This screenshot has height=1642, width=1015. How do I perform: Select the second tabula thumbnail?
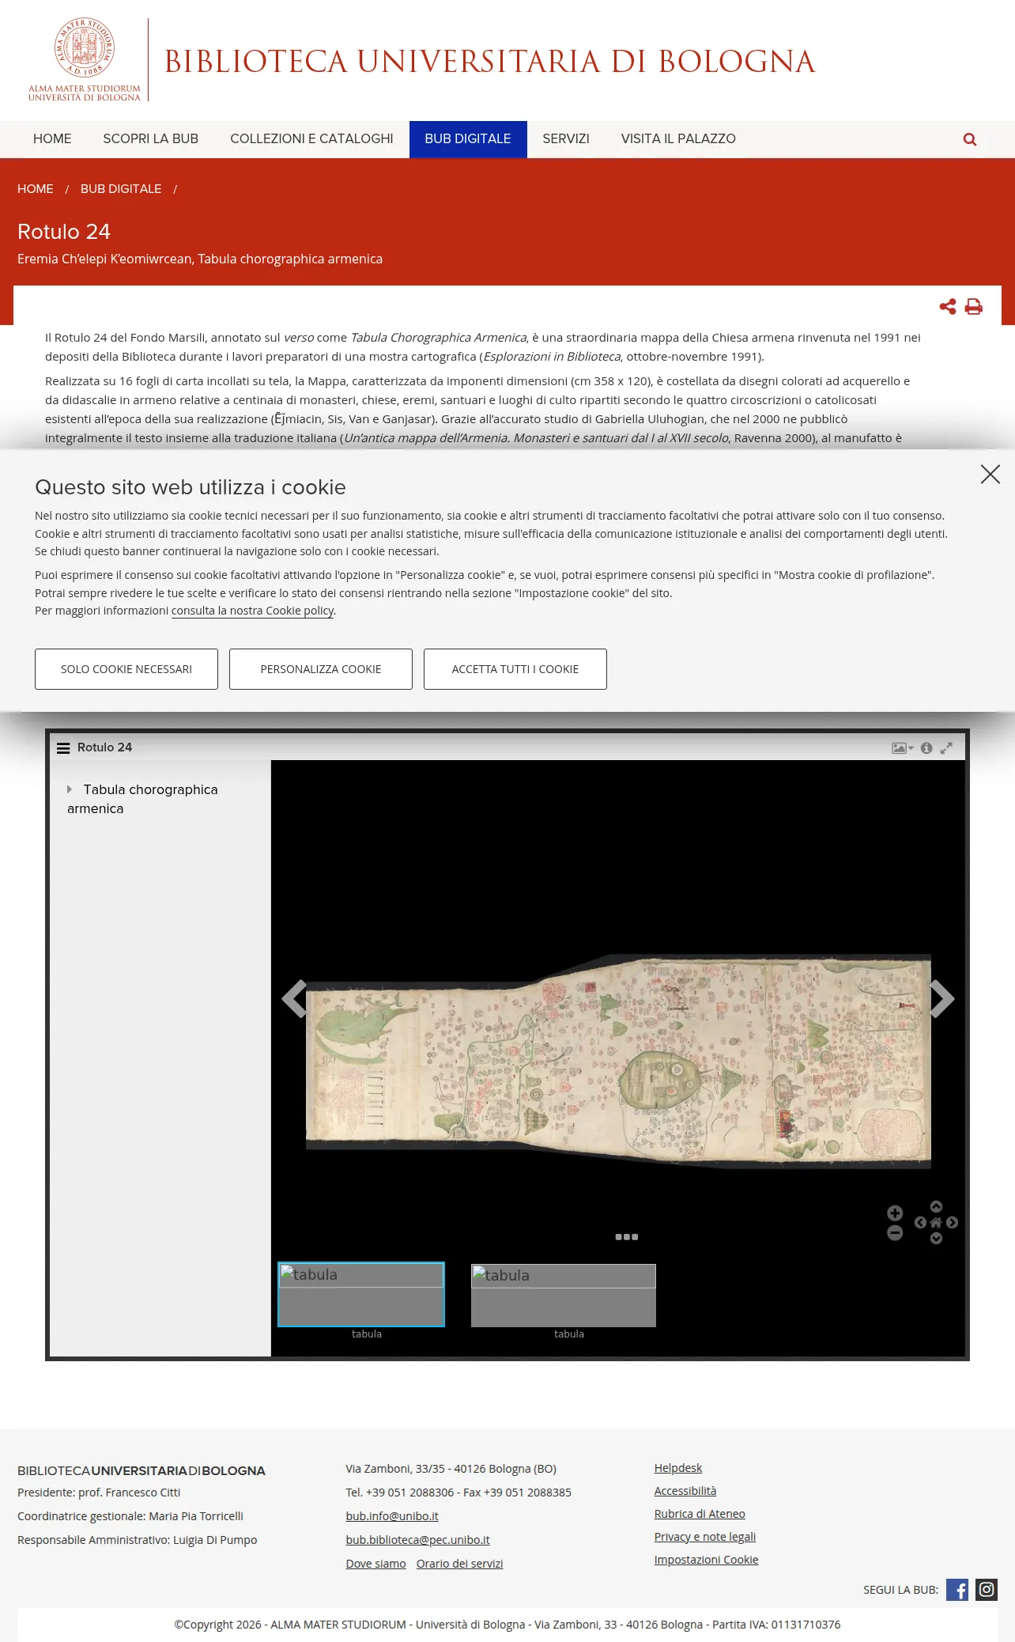pyautogui.click(x=564, y=1295)
